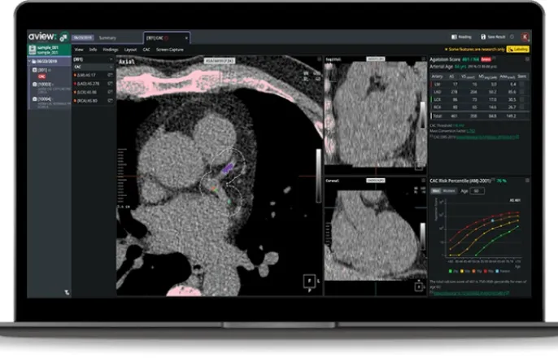The image size is (558, 358).
Task: Click the yellow Labeling button
Action: (x=518, y=49)
